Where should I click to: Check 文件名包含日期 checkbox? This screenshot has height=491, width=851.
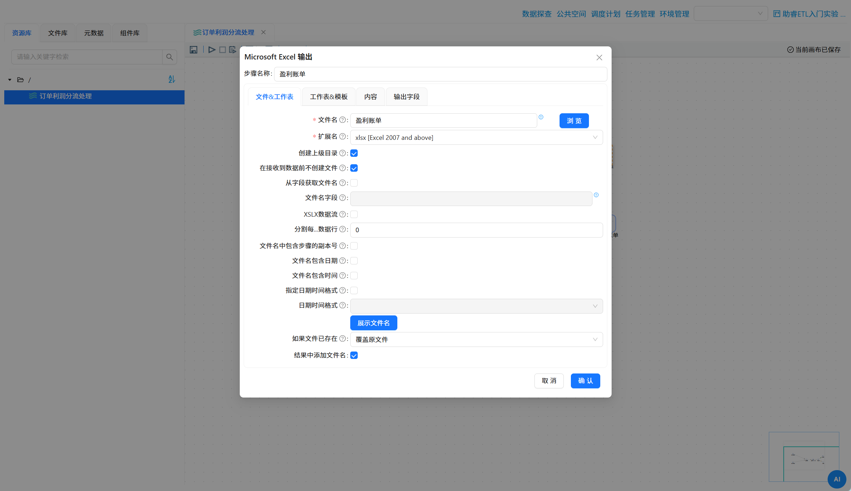point(354,261)
